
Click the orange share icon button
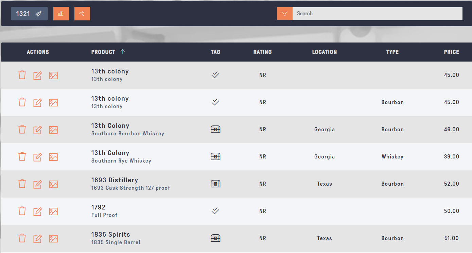coord(82,14)
